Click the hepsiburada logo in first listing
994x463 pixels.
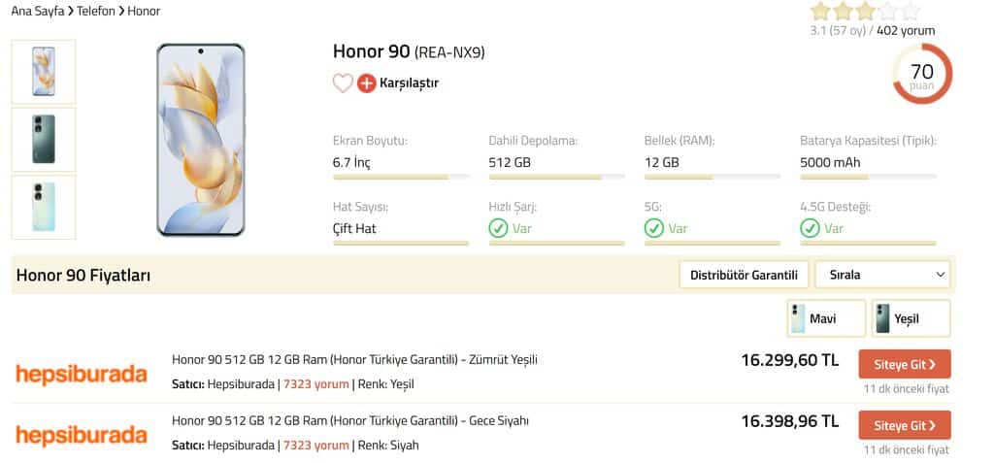82,374
